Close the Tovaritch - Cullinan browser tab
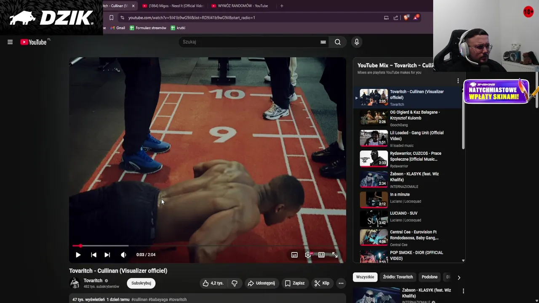539x303 pixels. [133, 6]
